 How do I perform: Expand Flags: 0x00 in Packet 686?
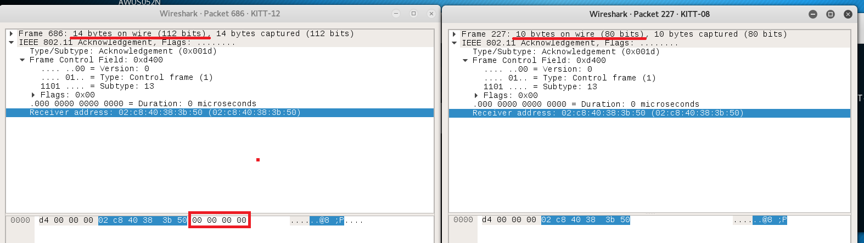[33, 95]
